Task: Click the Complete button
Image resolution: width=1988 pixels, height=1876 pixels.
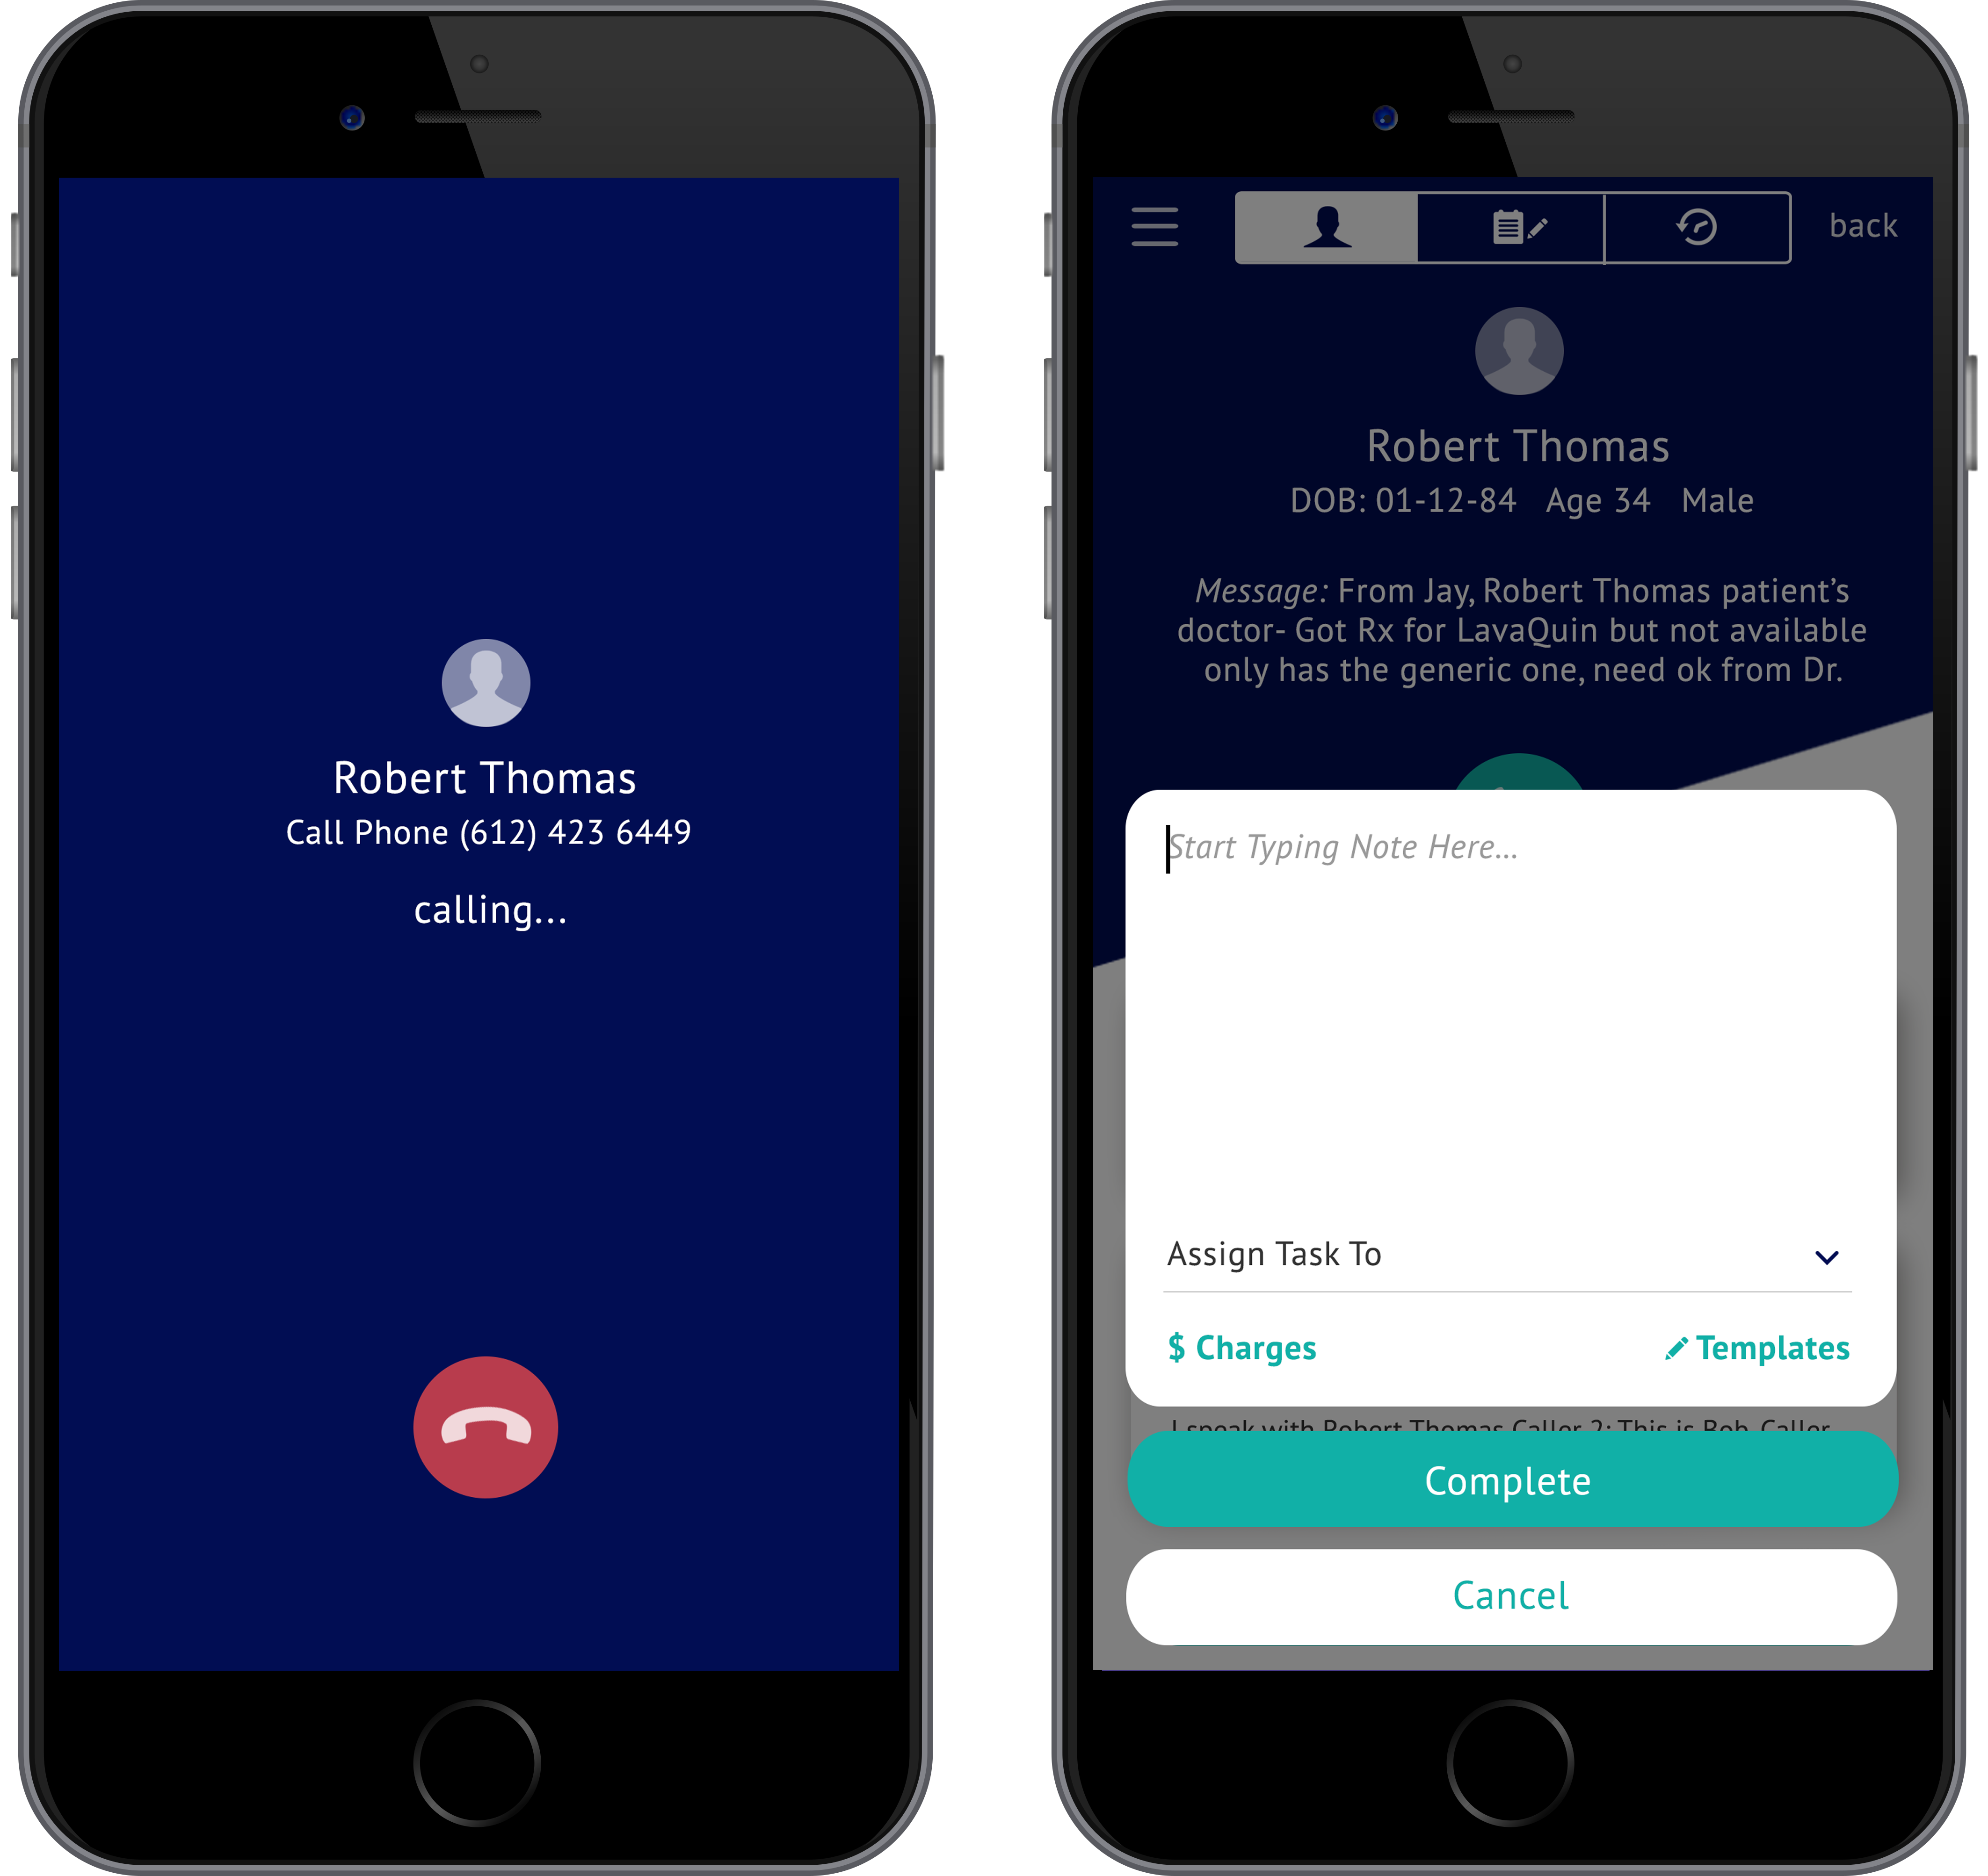Action: click(1508, 1479)
